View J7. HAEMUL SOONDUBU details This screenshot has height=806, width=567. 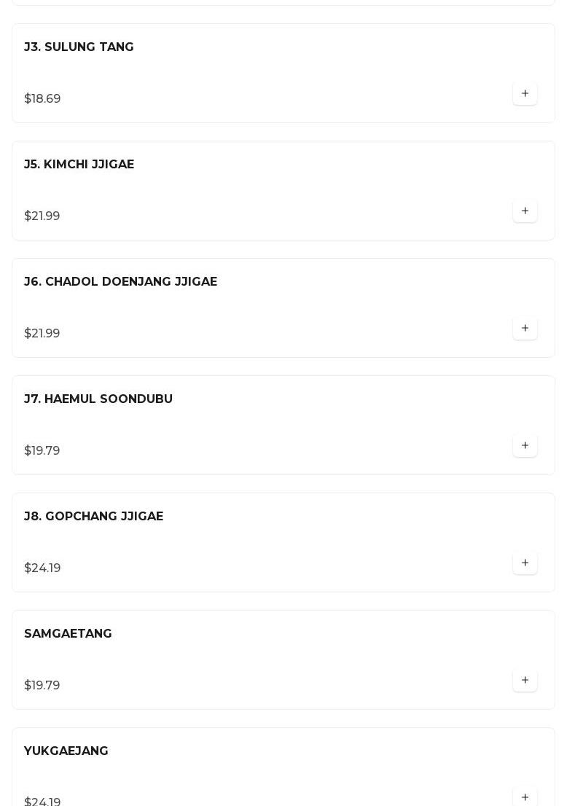98,399
